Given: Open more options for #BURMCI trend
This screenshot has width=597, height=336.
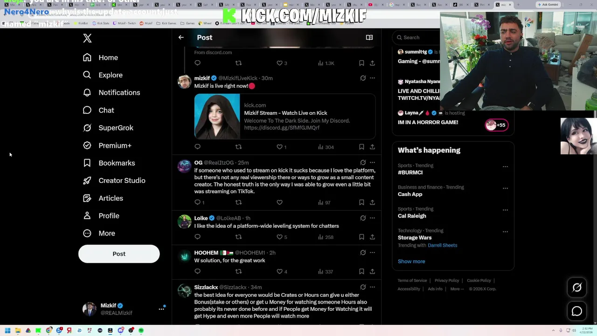Looking at the screenshot, I should (505, 167).
